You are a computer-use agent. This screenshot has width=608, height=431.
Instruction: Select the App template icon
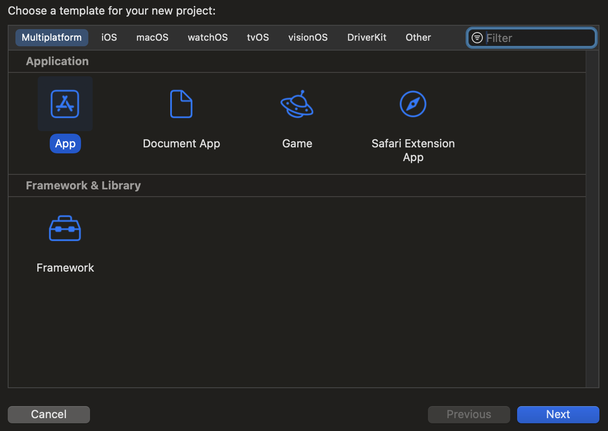65,104
